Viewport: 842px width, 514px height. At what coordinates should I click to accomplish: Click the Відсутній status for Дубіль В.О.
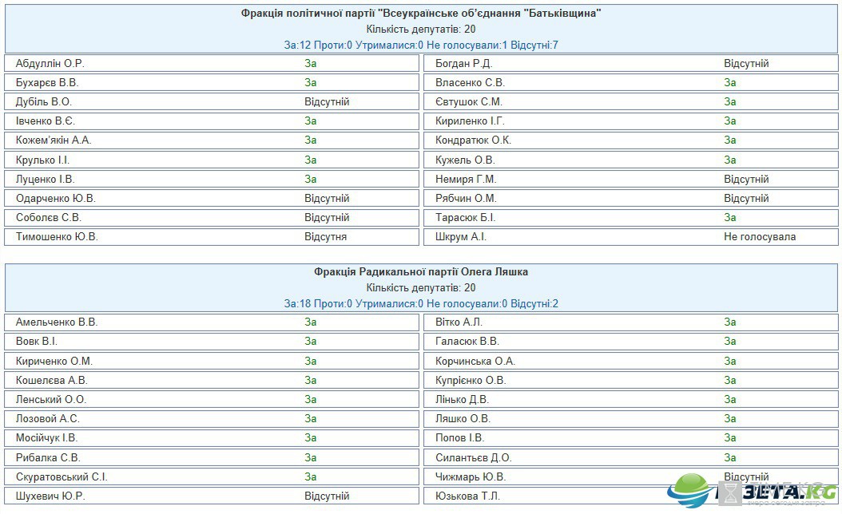(327, 102)
